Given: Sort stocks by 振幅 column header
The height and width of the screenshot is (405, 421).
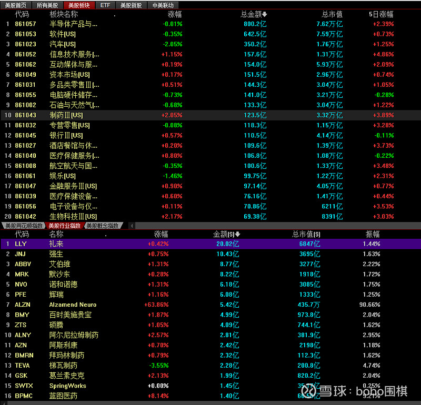Looking at the screenshot, I should click(x=373, y=234).
